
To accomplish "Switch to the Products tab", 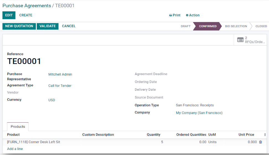I will 18,127.
